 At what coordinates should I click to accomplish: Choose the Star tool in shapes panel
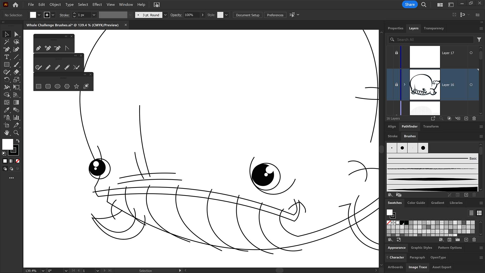coord(77,86)
